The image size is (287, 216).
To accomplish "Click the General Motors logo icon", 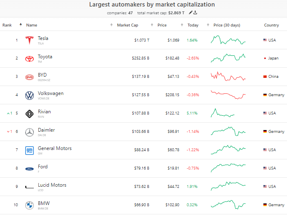I will 29,150.
